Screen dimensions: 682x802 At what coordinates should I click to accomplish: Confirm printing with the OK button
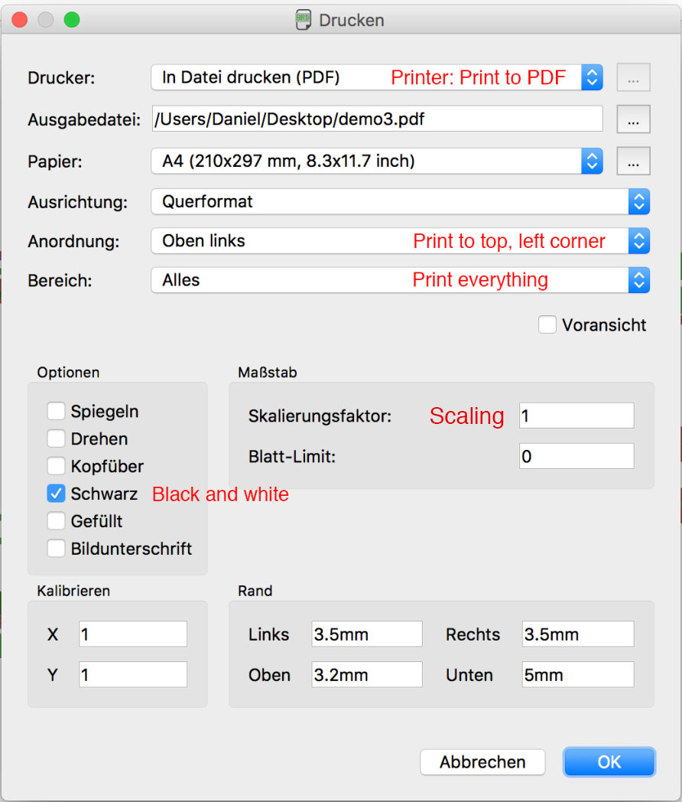[609, 762]
